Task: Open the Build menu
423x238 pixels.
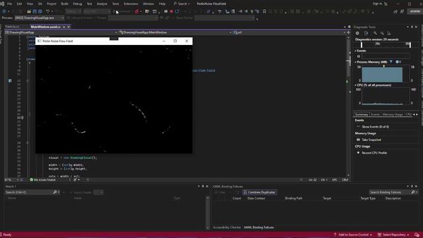Action: pos(65,4)
